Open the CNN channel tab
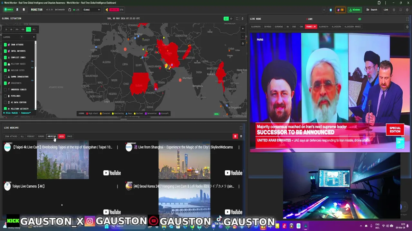Screen dimensions: 412x231 pos(301,27)
